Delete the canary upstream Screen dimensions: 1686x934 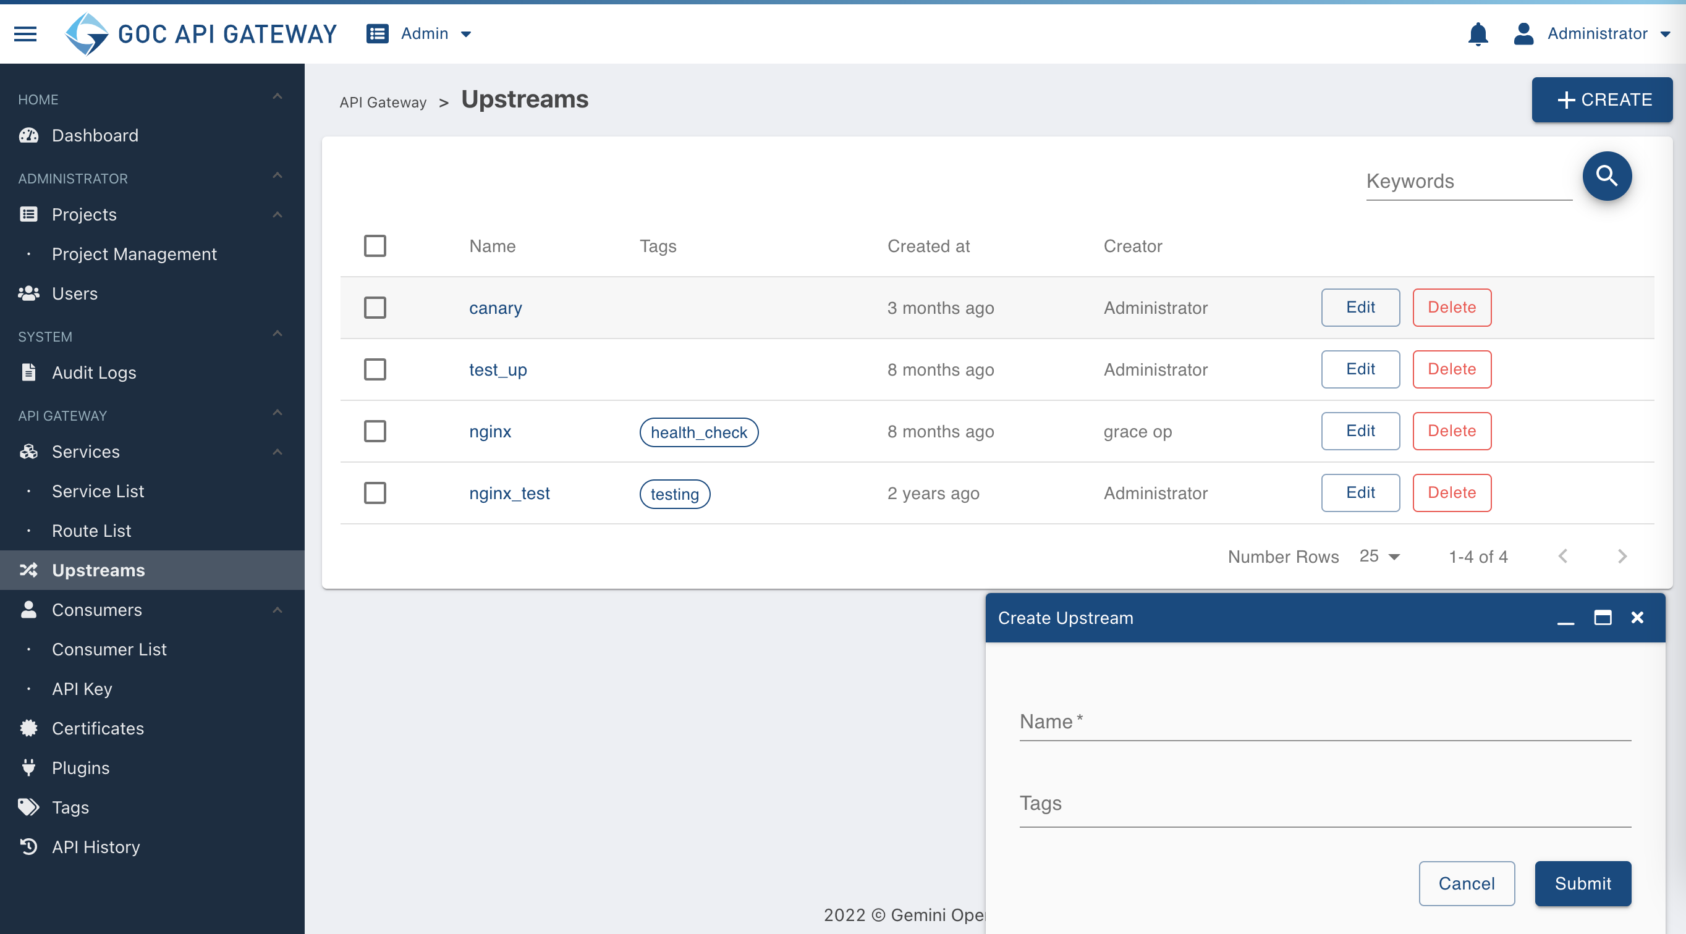1452,308
